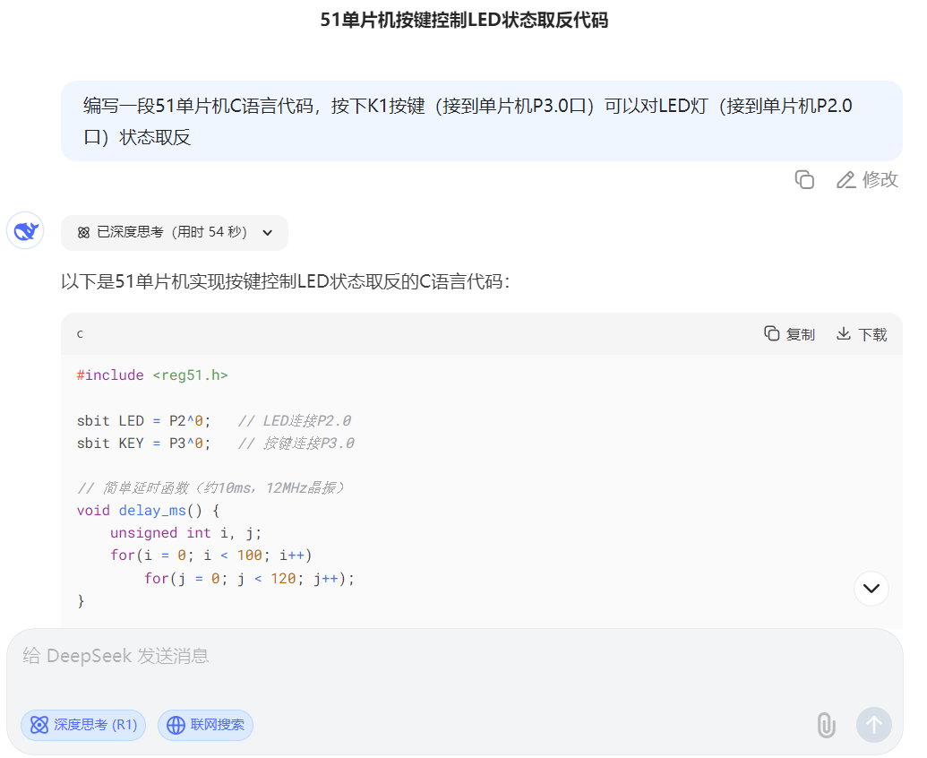Click the sbit LED = P2^0 line
The width and height of the screenshot is (927, 758).
[x=214, y=421]
